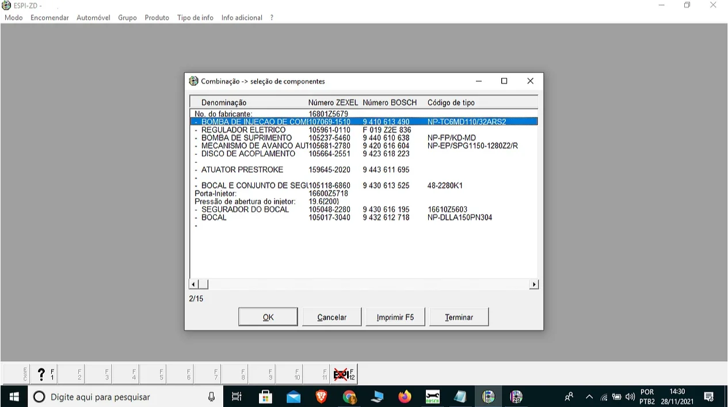Close the Combinação dialog window
This screenshot has height=407, width=728.
pos(530,81)
